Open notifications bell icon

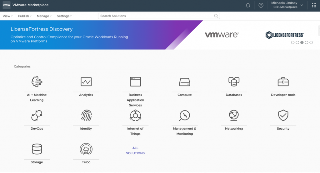248,6
